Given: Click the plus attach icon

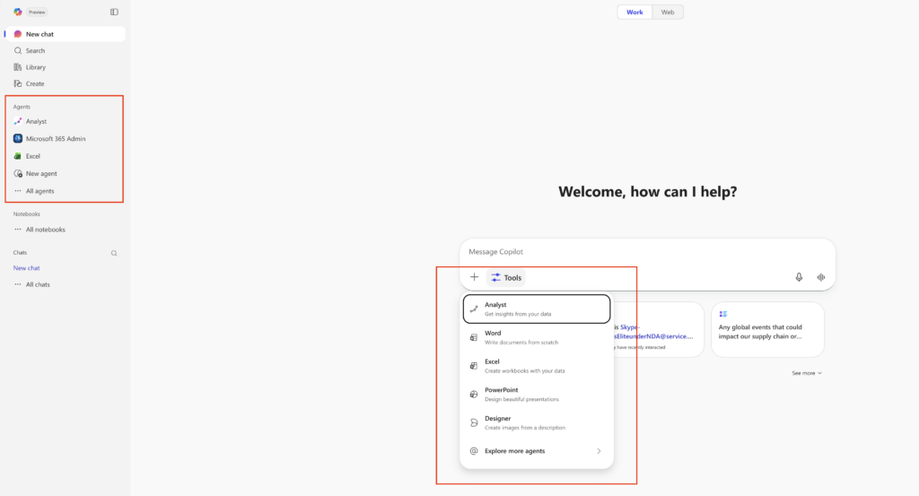Looking at the screenshot, I should (475, 277).
